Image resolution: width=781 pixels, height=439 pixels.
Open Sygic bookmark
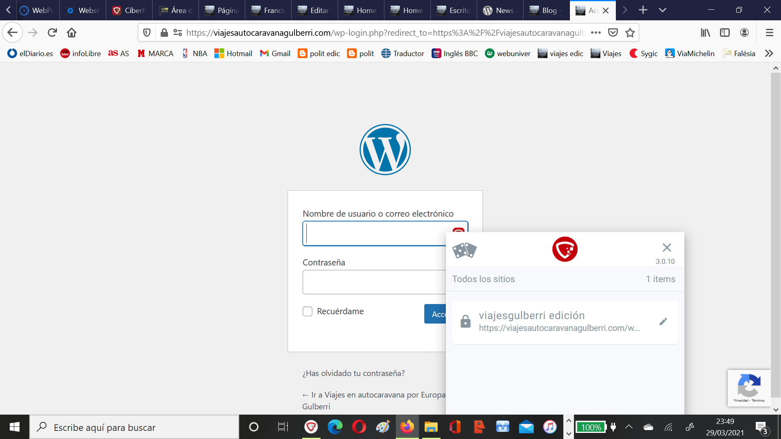(644, 53)
